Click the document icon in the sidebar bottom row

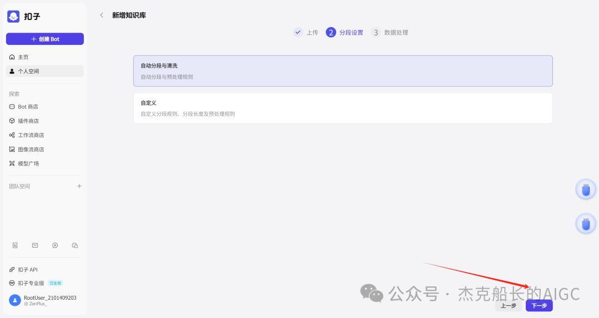coord(15,245)
